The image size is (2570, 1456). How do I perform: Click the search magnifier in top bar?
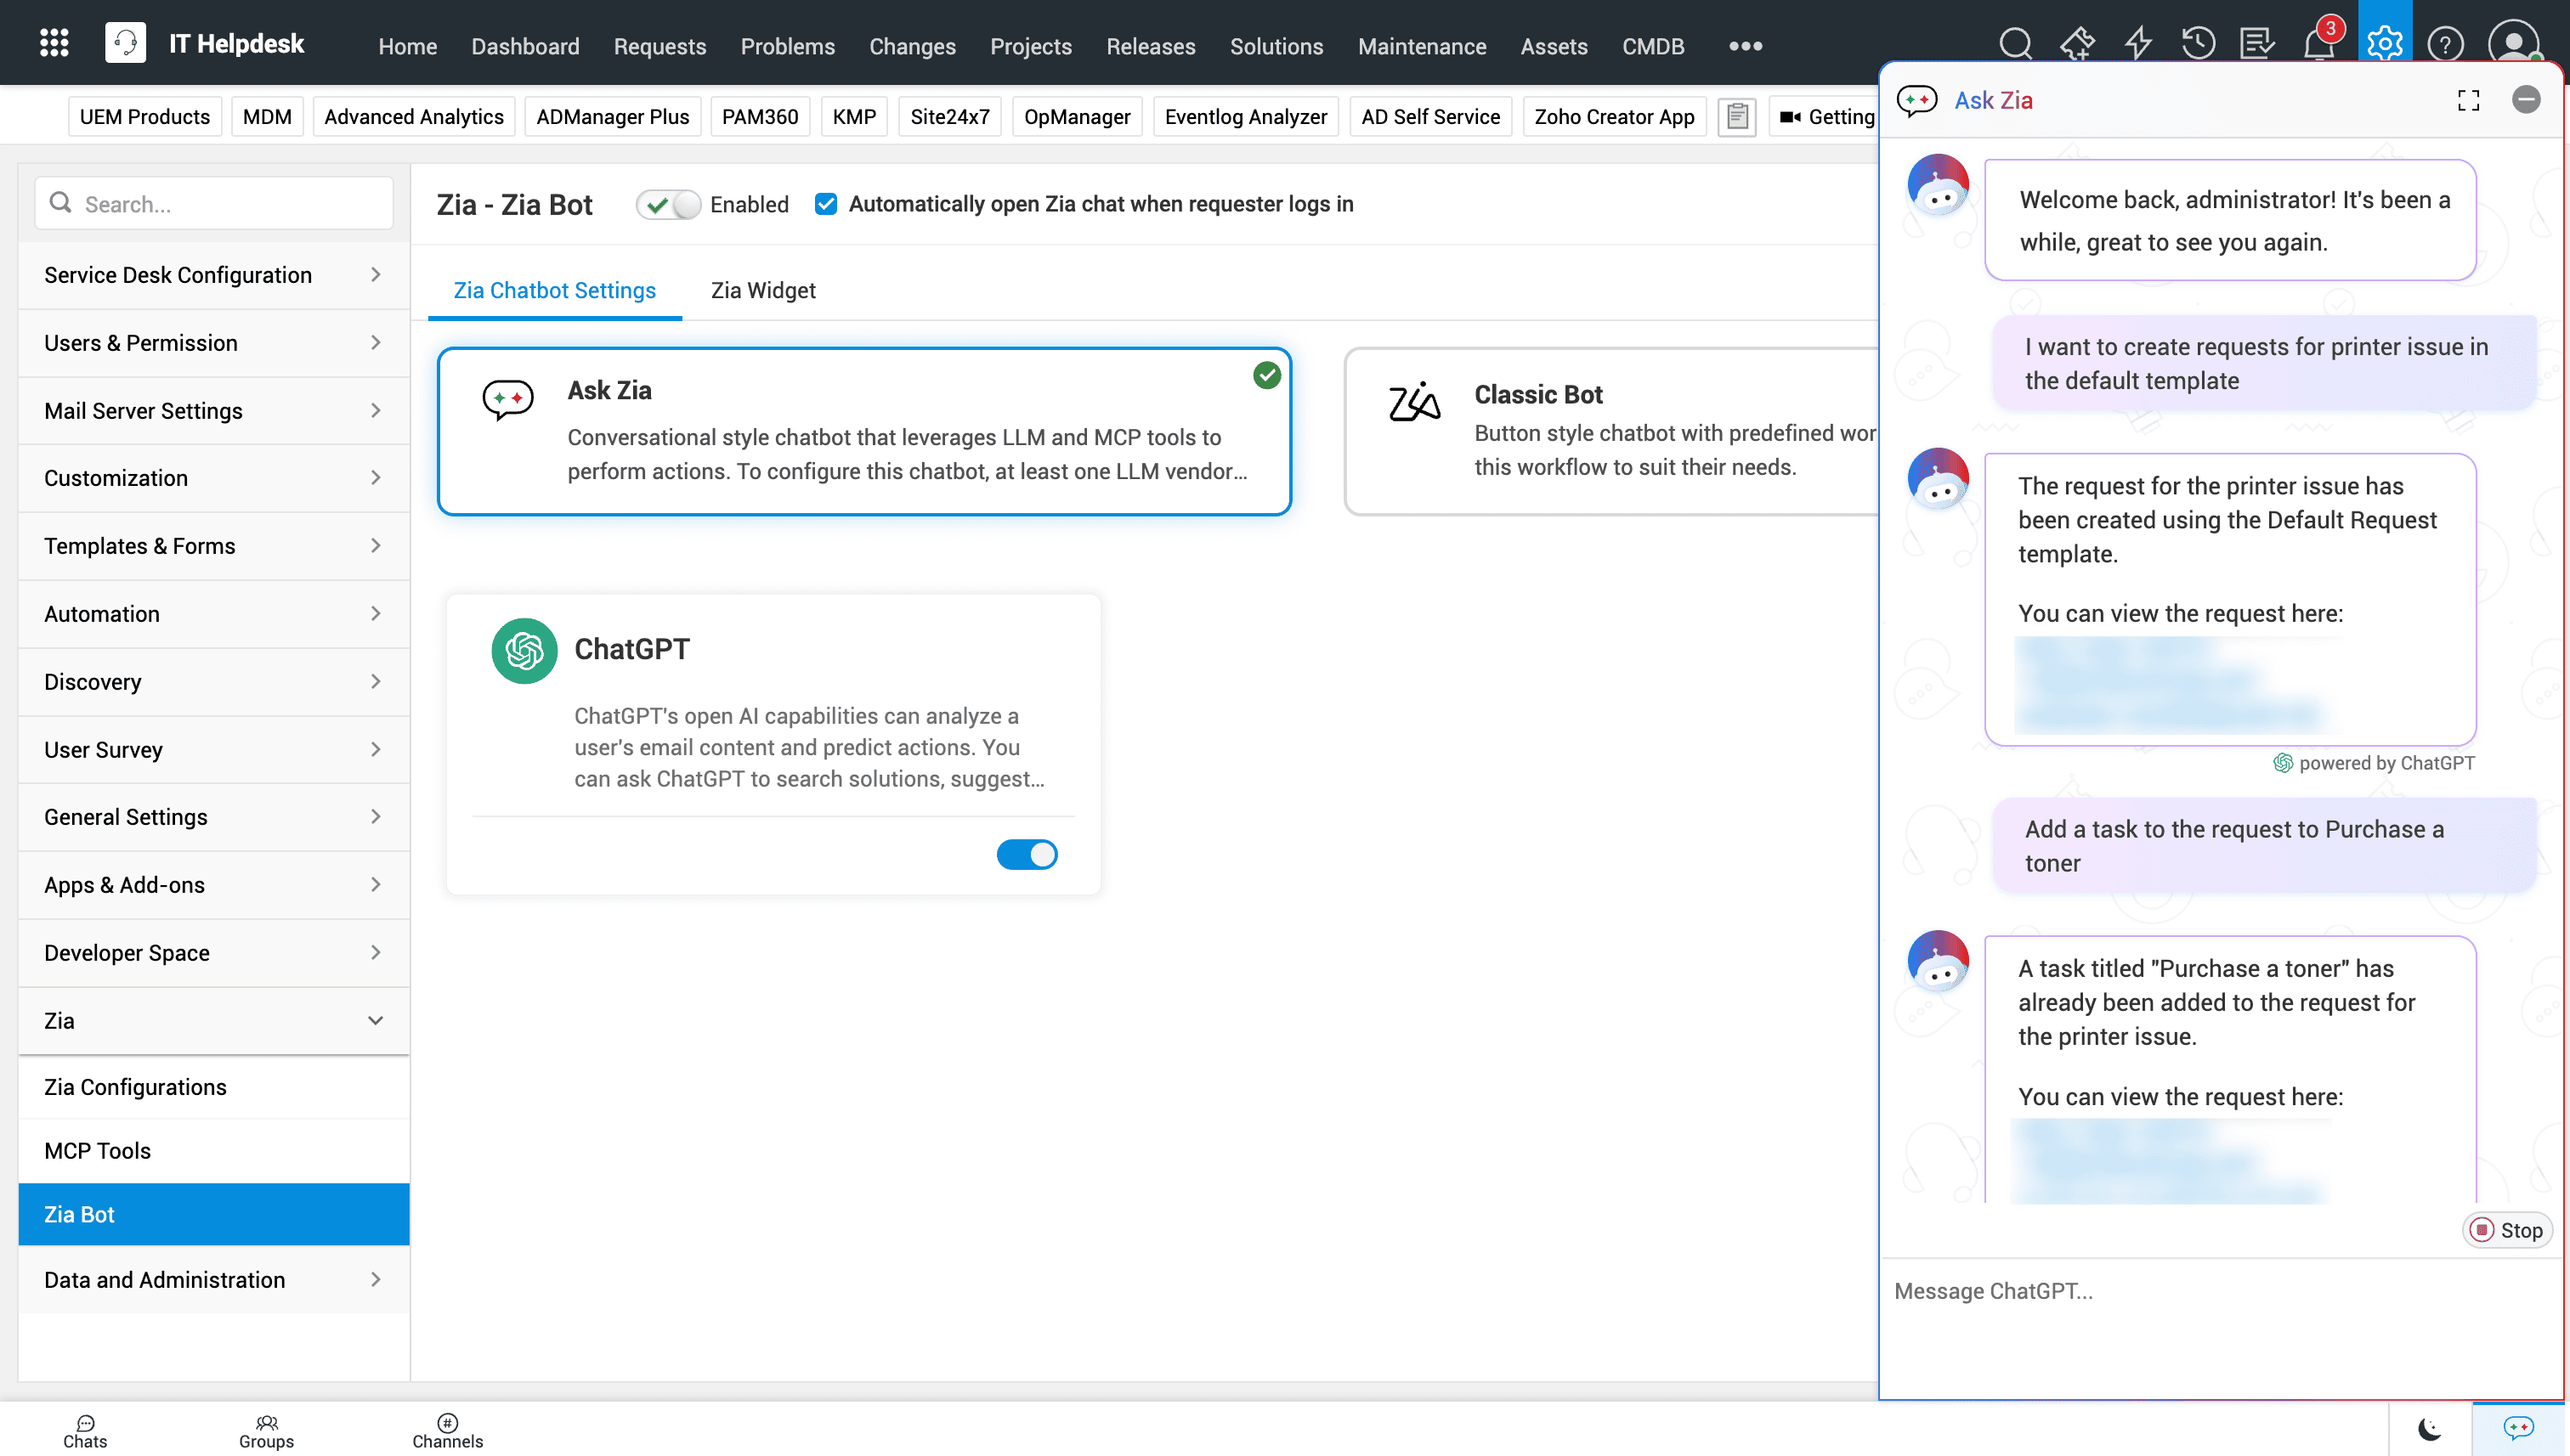point(2015,44)
